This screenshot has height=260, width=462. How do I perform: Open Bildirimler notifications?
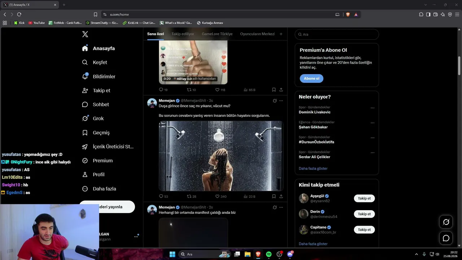[99, 77]
